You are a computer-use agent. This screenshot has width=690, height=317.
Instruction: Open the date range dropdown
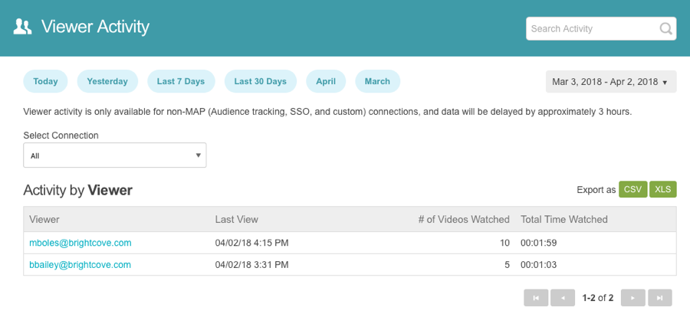point(610,82)
